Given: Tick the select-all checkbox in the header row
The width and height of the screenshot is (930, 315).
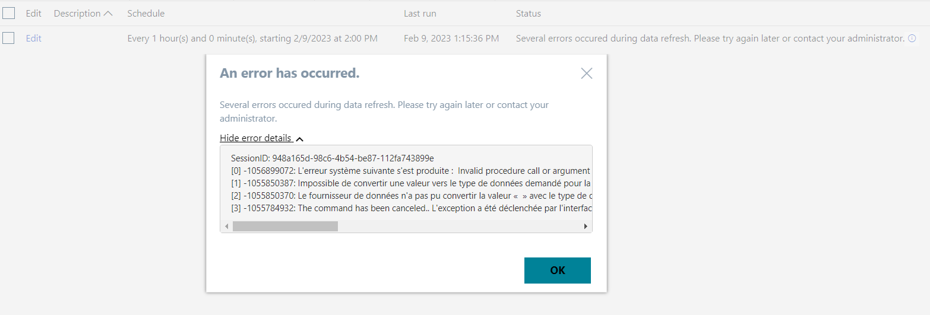Looking at the screenshot, I should 9,13.
